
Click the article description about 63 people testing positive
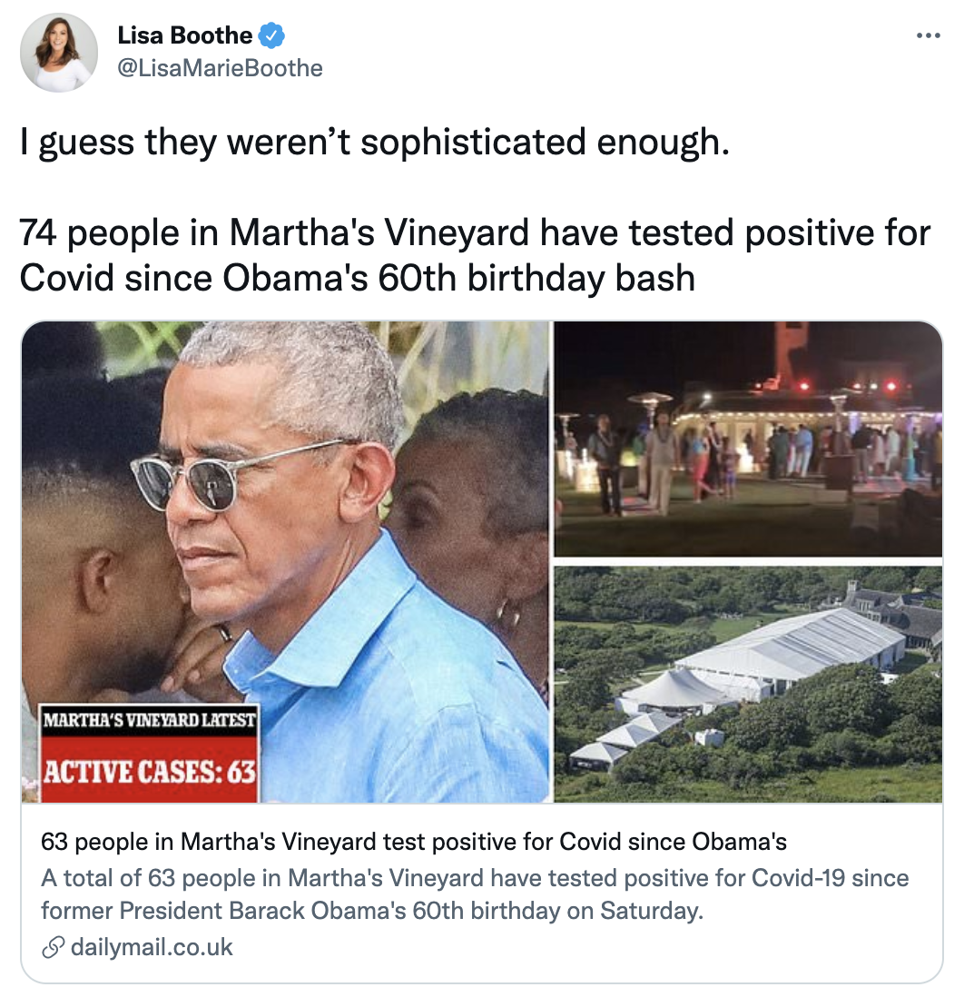[475, 894]
